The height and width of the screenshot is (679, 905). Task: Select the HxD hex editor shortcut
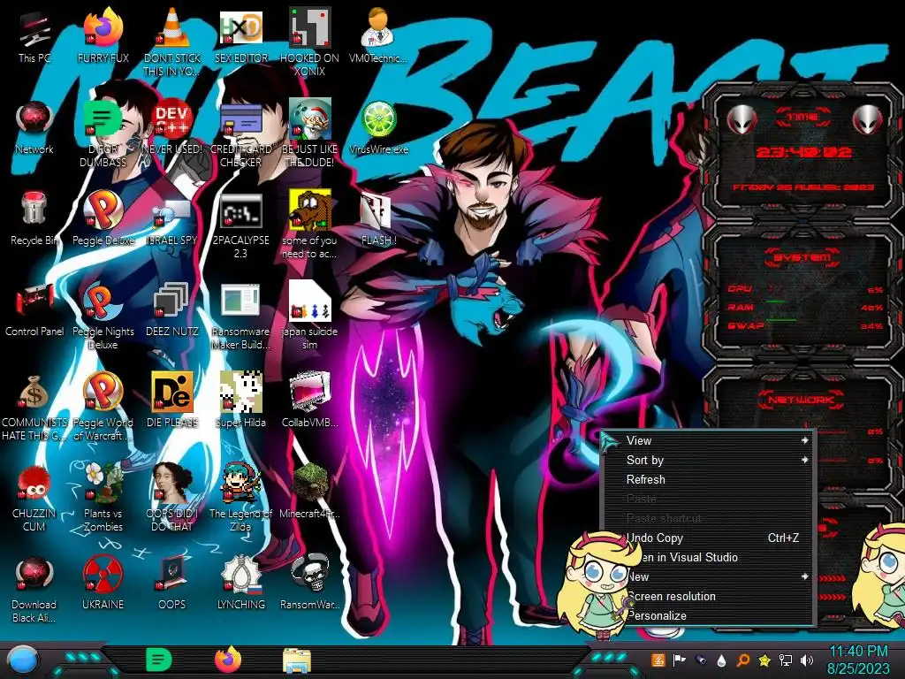(240, 38)
